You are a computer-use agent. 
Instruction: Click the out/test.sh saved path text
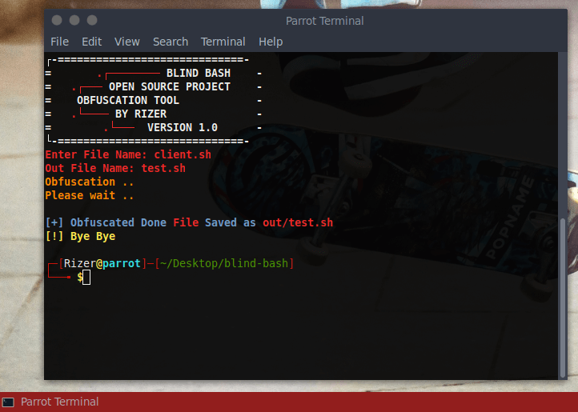click(x=298, y=222)
